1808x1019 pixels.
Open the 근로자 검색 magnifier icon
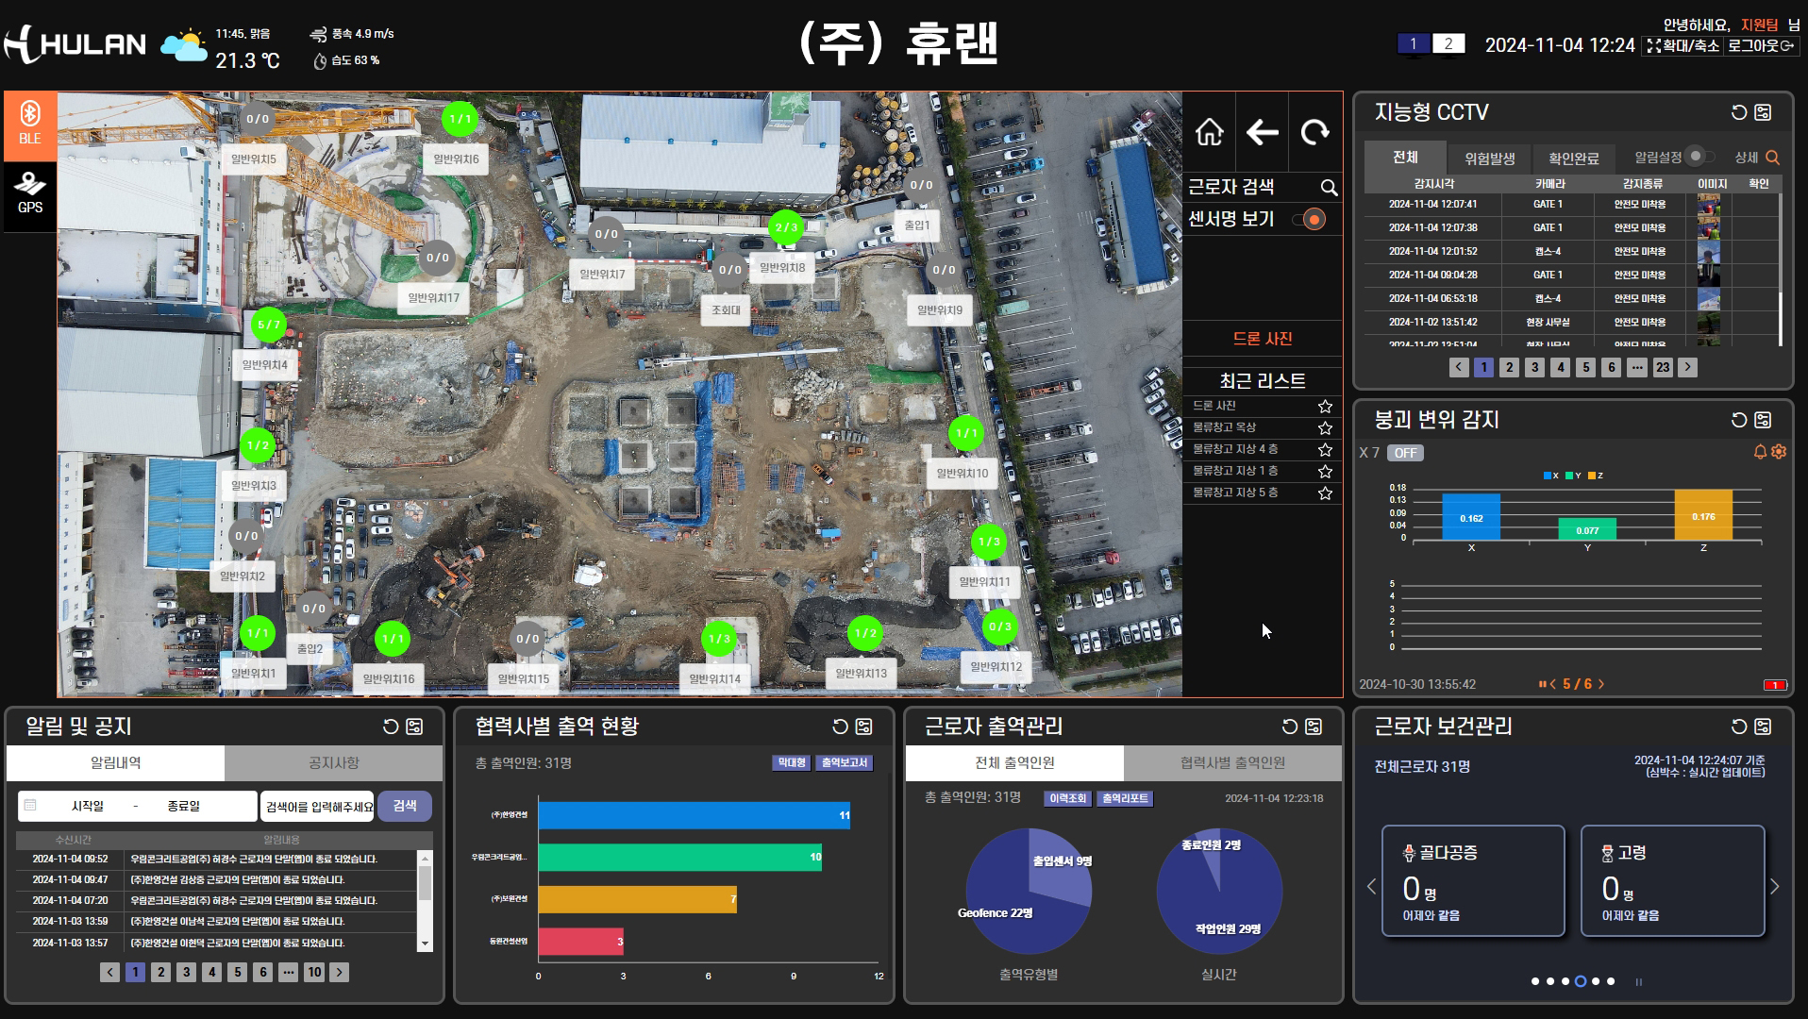(x=1329, y=188)
